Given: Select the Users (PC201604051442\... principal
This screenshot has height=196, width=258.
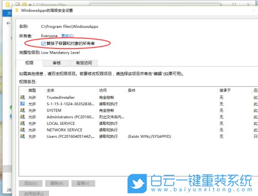Looking at the screenshot, I should click(71, 137).
